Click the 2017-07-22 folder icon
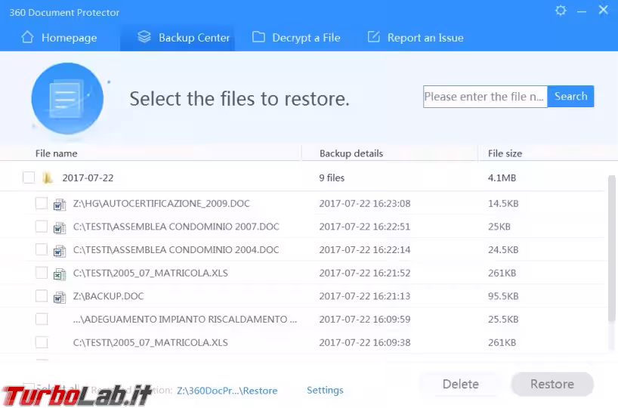This screenshot has height=408, width=618. pos(48,178)
